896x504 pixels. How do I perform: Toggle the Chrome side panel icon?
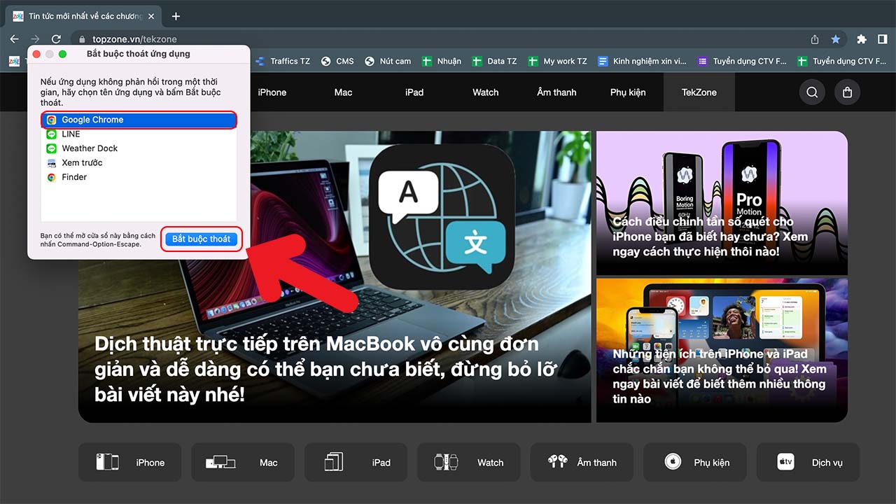click(x=882, y=39)
